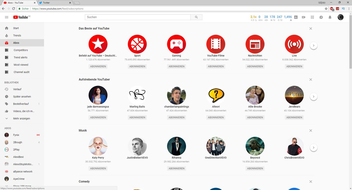
Task: Open OneDirectionVEVO channel thumbnail
Action: (216, 146)
